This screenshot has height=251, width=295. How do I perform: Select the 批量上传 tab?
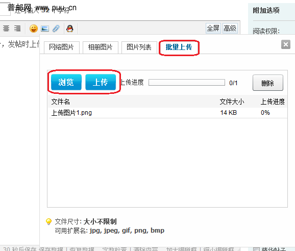[x=179, y=47]
